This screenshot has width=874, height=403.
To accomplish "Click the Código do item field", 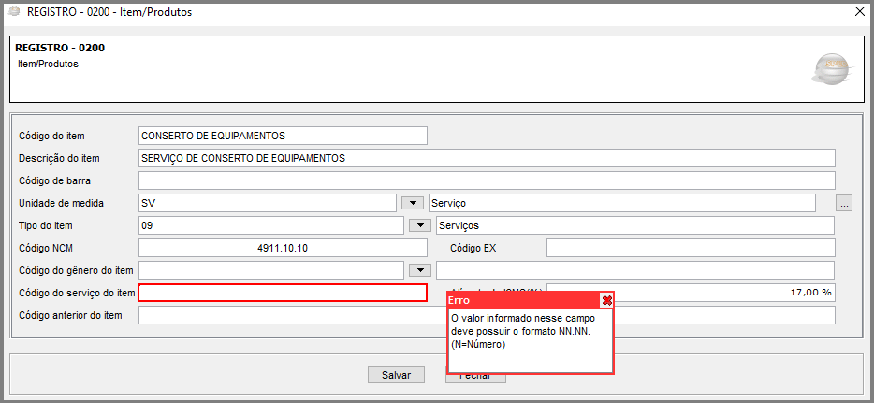I will 282,136.
